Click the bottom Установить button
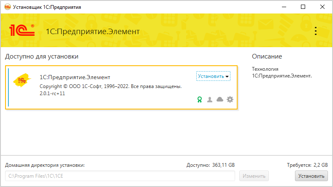 click(x=311, y=176)
